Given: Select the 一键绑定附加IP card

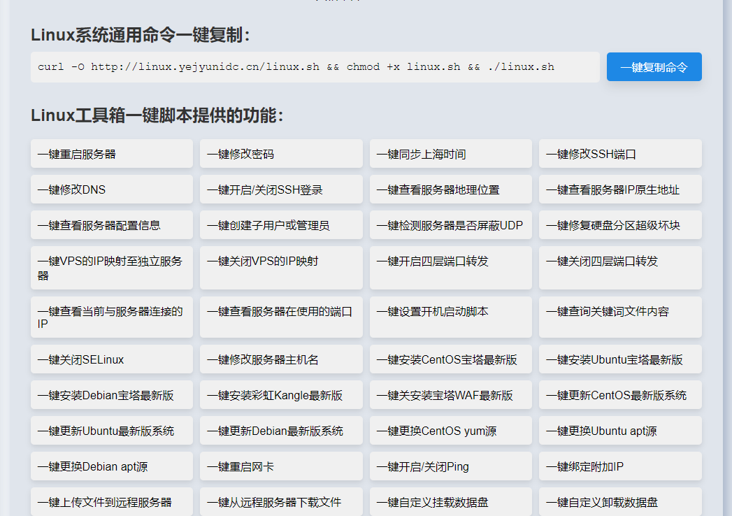Looking at the screenshot, I should 620,466.
